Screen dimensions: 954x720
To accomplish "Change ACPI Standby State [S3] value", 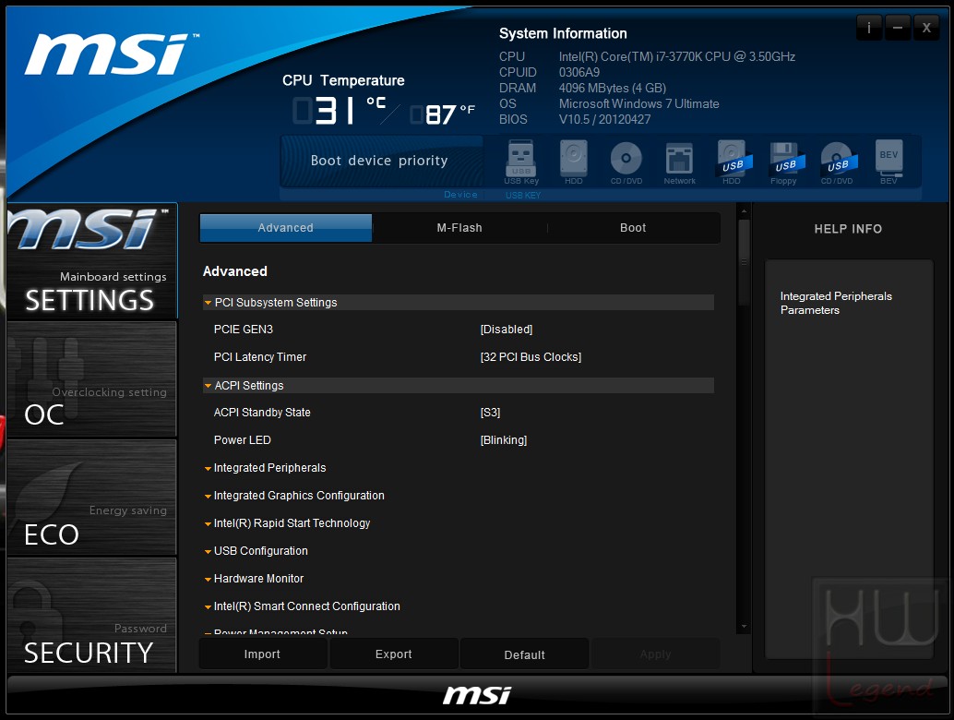I will [x=490, y=413].
